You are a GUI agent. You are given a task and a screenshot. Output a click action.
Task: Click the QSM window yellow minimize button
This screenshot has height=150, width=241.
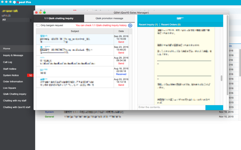pyautogui.click(x=40, y=13)
